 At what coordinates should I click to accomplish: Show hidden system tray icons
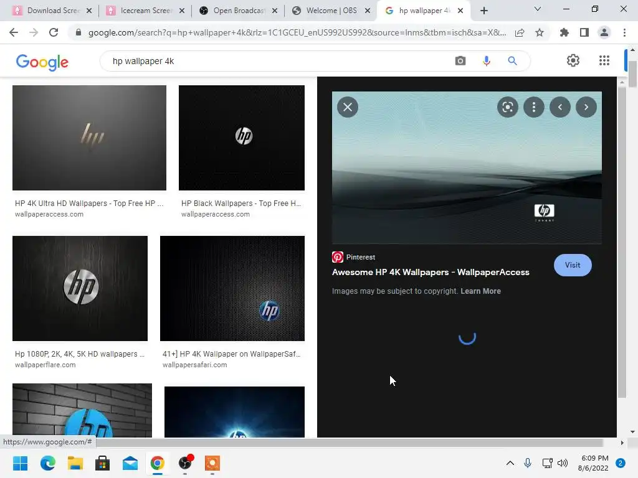pos(510,463)
